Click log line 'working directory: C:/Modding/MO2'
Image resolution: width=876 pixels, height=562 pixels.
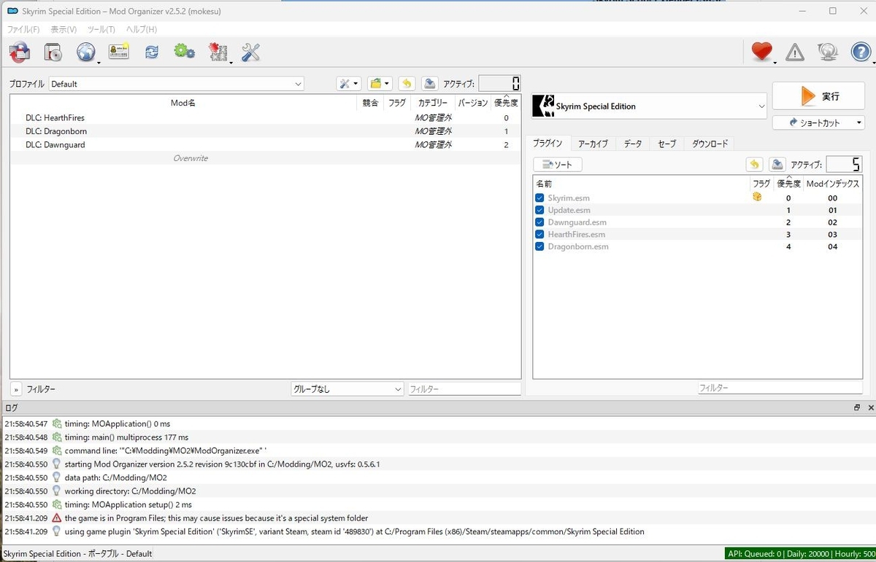pos(130,491)
